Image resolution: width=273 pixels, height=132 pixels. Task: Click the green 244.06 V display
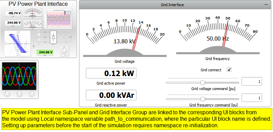(45, 52)
